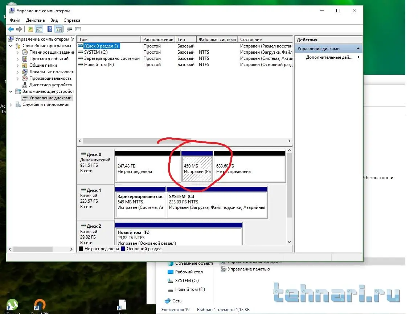Open the Справка menu

[x=72, y=20]
